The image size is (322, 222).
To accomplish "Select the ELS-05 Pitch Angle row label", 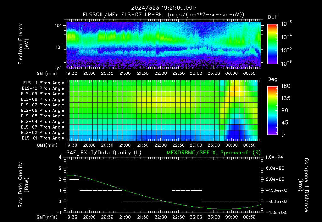I will click(x=42, y=116).
